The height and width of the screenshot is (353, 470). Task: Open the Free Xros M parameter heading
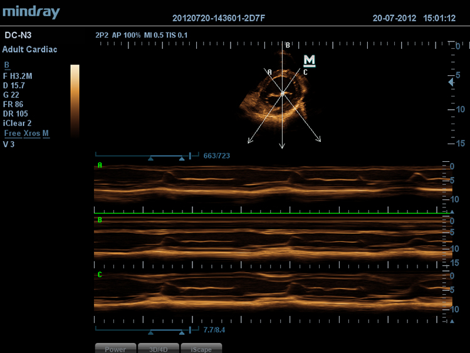pyautogui.click(x=26, y=134)
